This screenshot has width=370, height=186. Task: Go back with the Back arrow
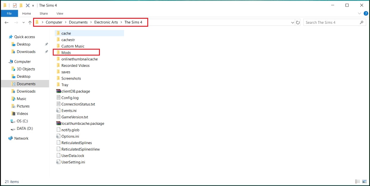[x=7, y=23]
